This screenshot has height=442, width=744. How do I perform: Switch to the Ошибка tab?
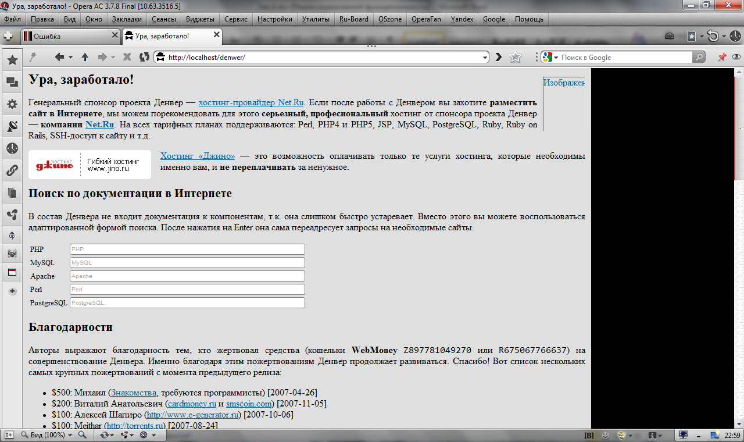pos(70,36)
